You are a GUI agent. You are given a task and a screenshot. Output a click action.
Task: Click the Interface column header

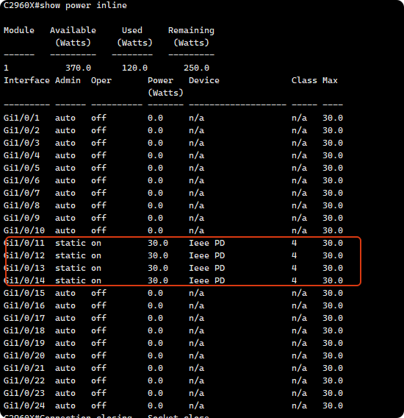pyautogui.click(x=26, y=80)
